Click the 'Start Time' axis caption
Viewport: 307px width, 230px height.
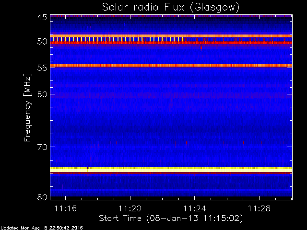[120, 218]
